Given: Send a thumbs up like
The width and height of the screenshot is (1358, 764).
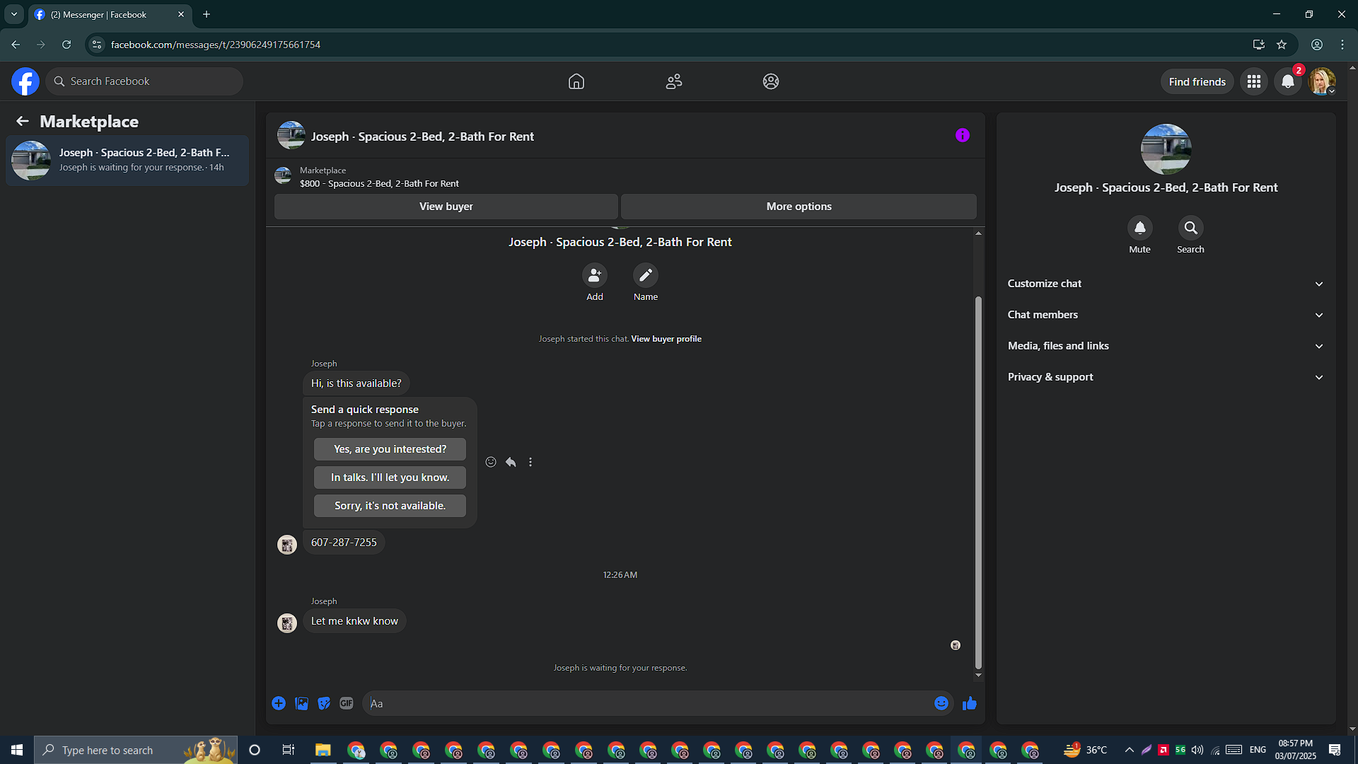Looking at the screenshot, I should [969, 703].
